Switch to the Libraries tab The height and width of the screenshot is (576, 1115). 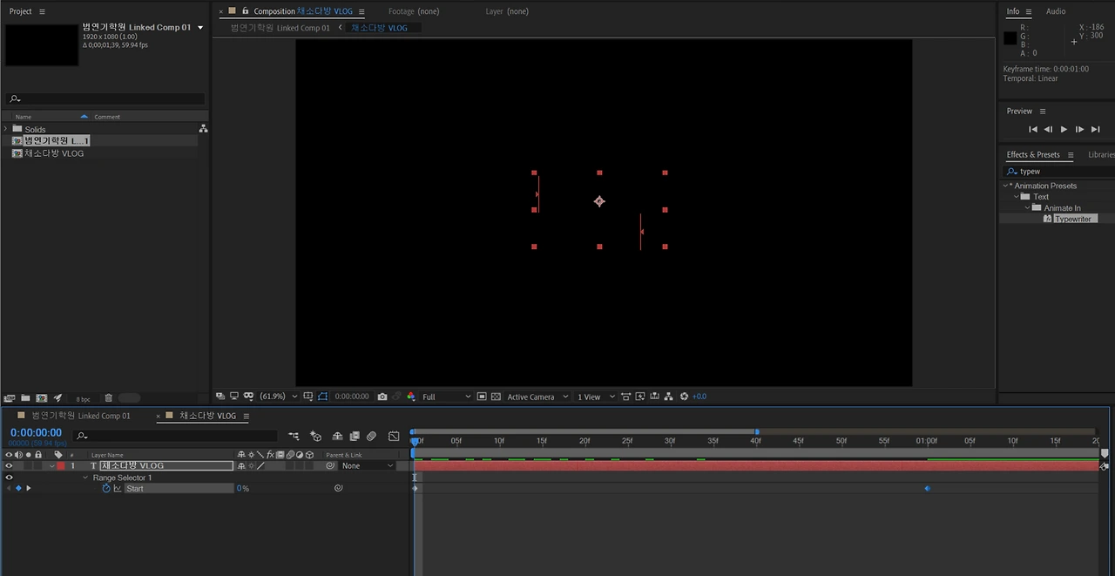(x=1101, y=154)
